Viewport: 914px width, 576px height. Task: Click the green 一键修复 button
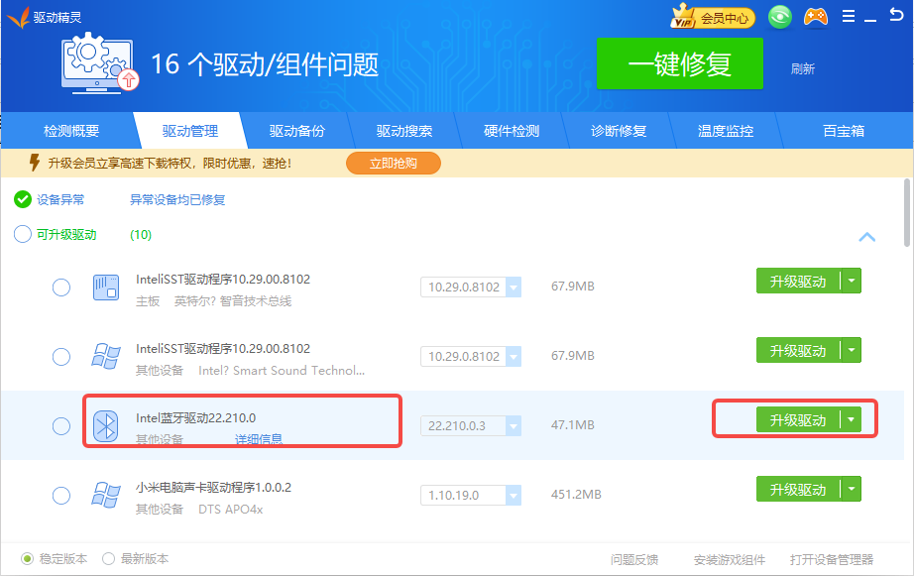(679, 64)
